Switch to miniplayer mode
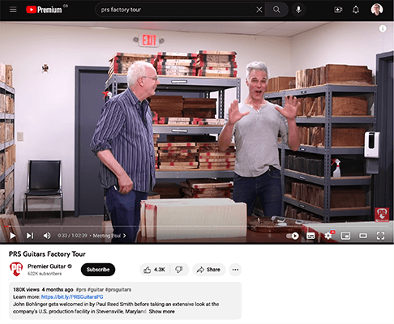Image resolution: width=394 pixels, height=324 pixels. (345, 236)
